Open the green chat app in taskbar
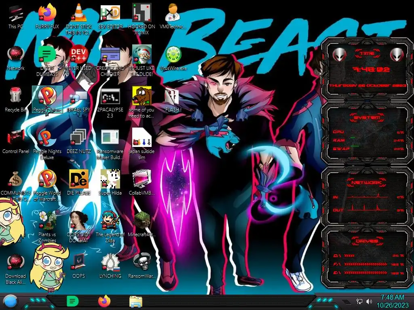This screenshot has width=414, height=310. click(x=72, y=301)
